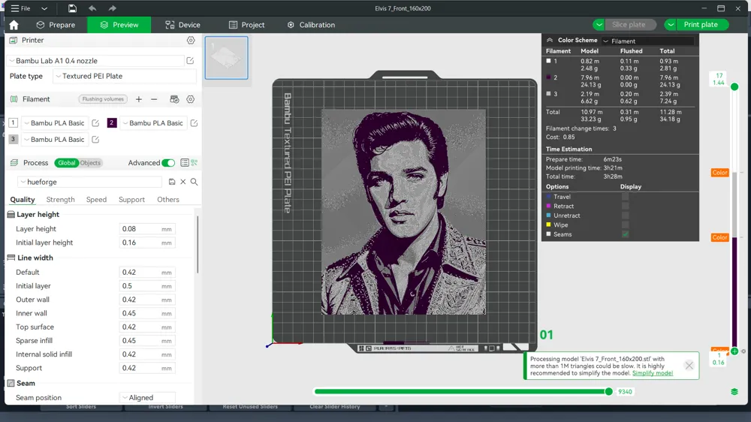Click the Slice plate button

tap(629, 25)
